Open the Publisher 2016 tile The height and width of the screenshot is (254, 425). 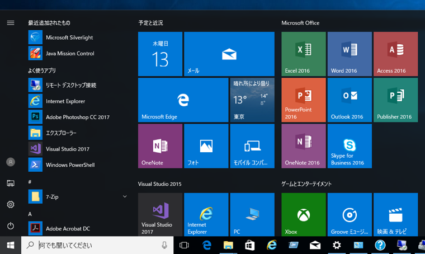pos(395,100)
